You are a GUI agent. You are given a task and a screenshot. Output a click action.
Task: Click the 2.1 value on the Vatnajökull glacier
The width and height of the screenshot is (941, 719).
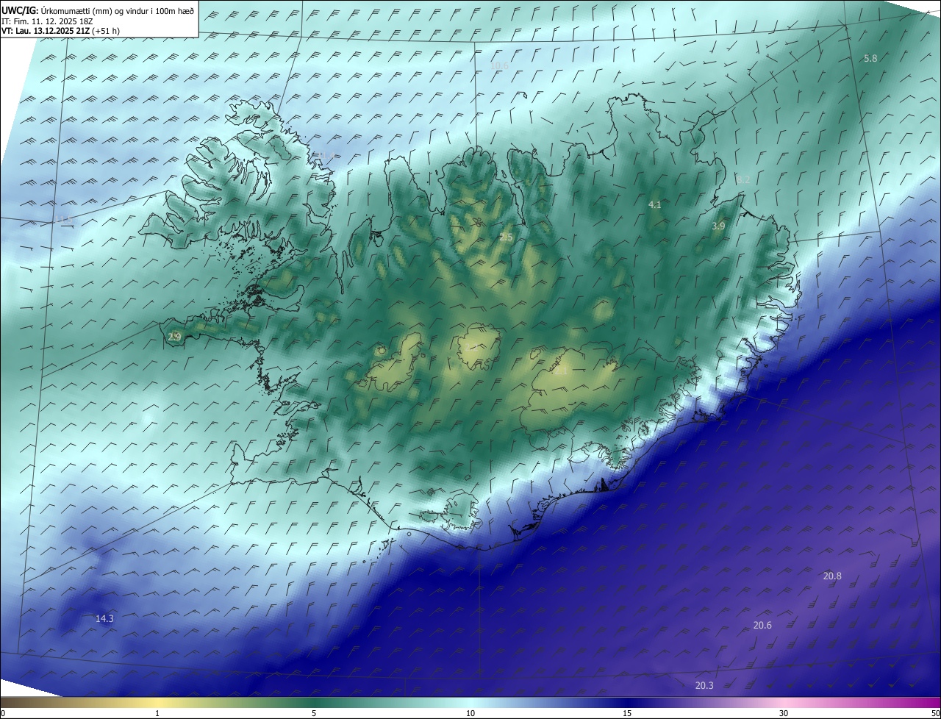pyautogui.click(x=560, y=371)
